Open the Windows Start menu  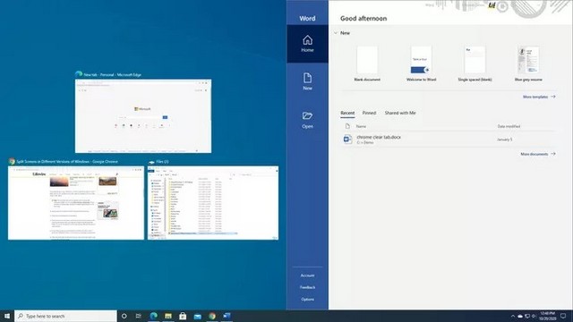7,316
